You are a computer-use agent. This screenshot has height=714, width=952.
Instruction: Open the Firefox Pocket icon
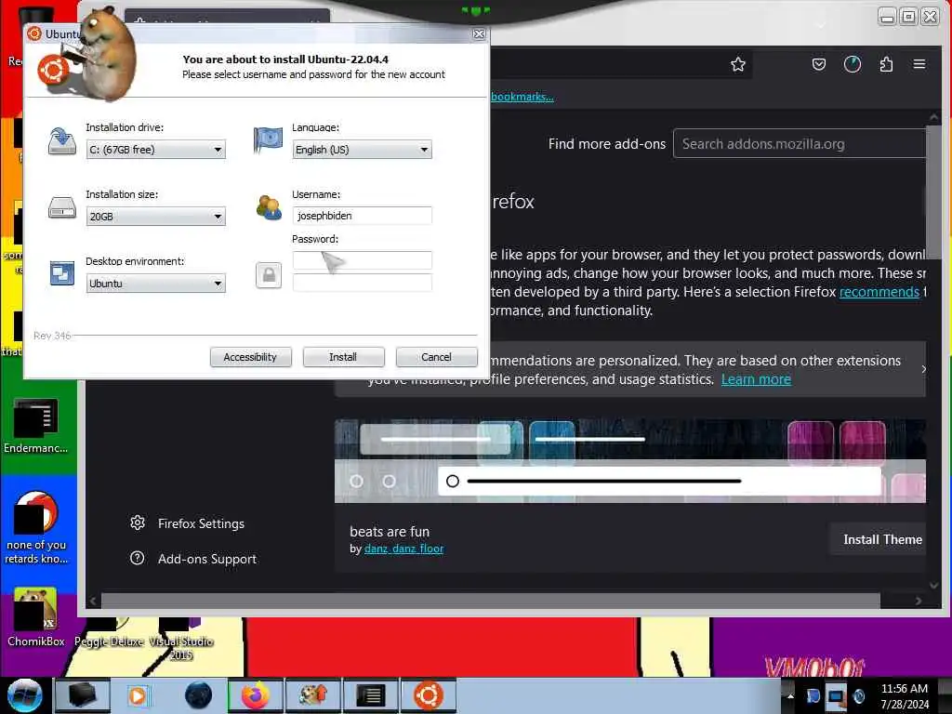coord(818,64)
